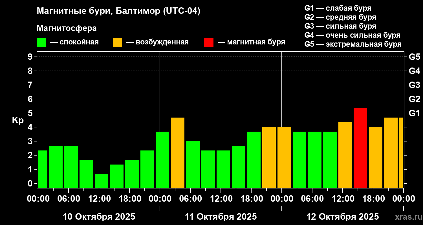Click the green 'спокойная' legend swatch
The height and width of the screenshot is (225, 423).
41,42
